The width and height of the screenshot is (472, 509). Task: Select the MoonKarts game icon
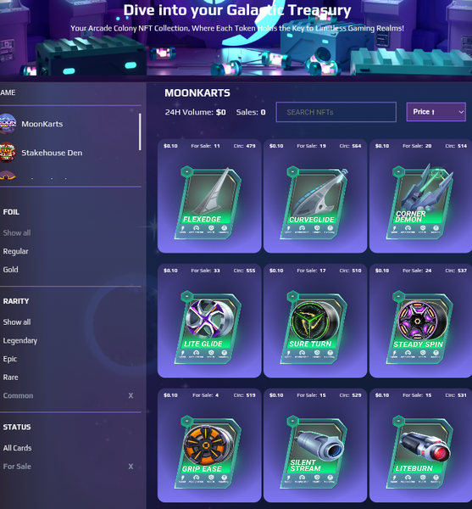(8, 124)
